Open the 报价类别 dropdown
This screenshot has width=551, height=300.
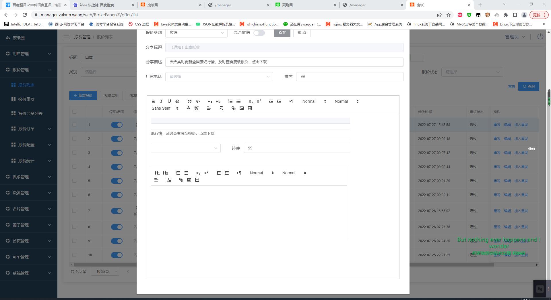[196, 33]
